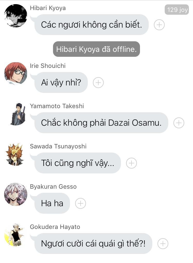Open Byakuran Gesso's avatar picture
193x263 pixels.
pos(16,194)
